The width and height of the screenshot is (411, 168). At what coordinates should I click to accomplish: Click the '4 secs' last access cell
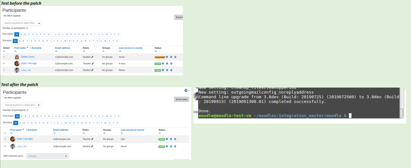tap(122, 64)
